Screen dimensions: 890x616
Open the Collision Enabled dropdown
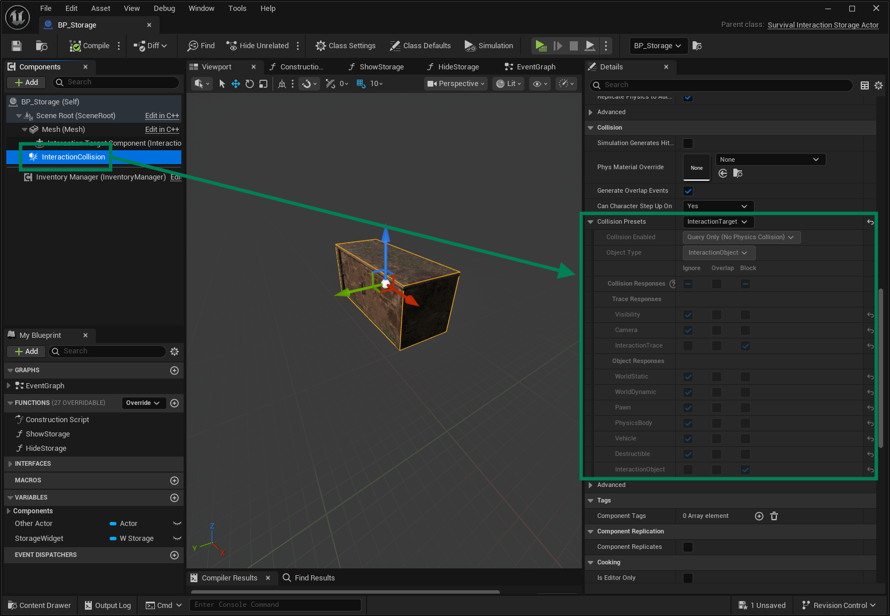pos(741,237)
